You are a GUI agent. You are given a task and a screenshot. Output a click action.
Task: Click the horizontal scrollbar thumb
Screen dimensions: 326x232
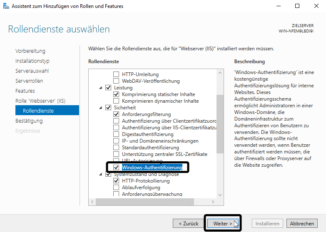tap(145, 202)
